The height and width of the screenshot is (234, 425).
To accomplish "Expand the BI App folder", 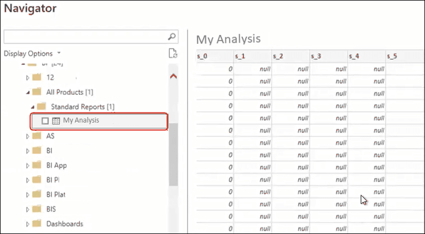I will tap(28, 166).
